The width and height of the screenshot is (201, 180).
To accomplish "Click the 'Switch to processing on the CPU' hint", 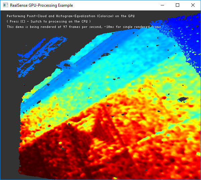I will point(59,22).
